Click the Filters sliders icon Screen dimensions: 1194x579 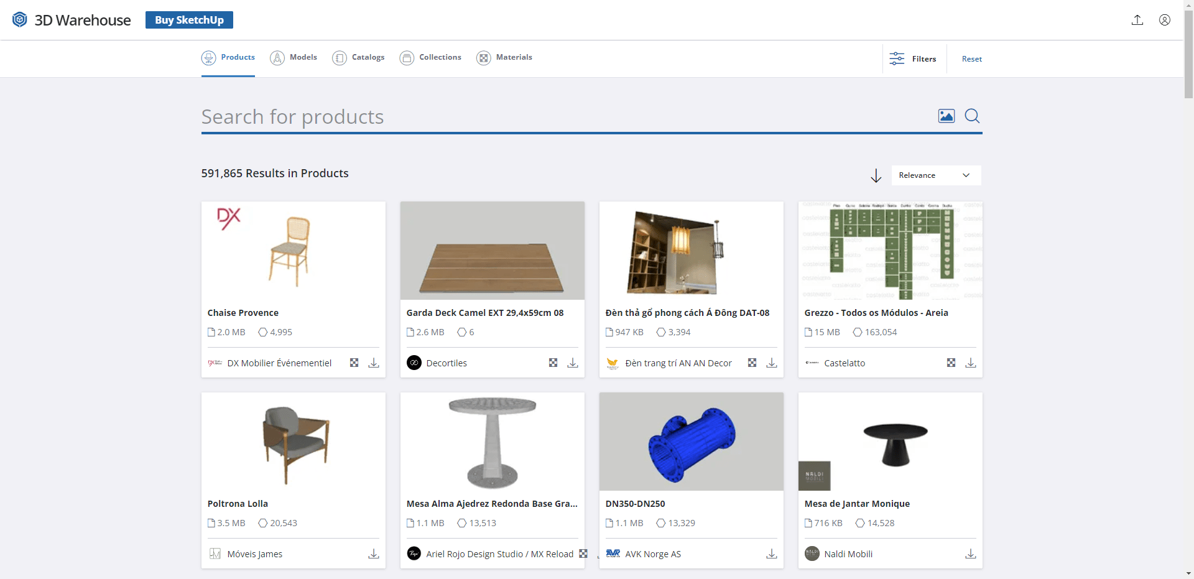tap(897, 58)
